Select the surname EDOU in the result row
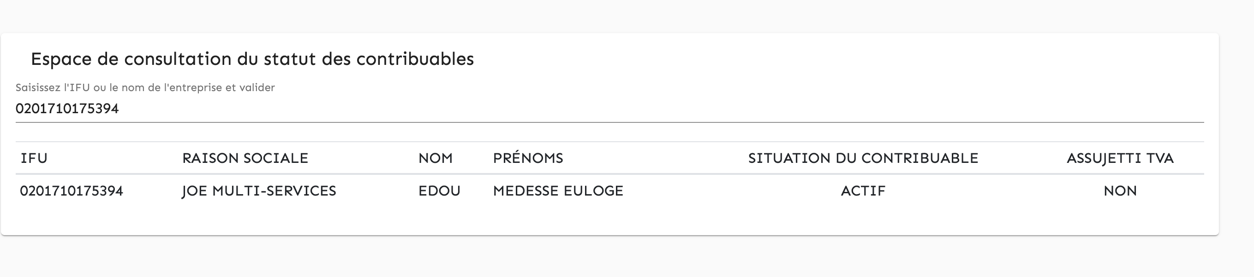 pos(439,191)
